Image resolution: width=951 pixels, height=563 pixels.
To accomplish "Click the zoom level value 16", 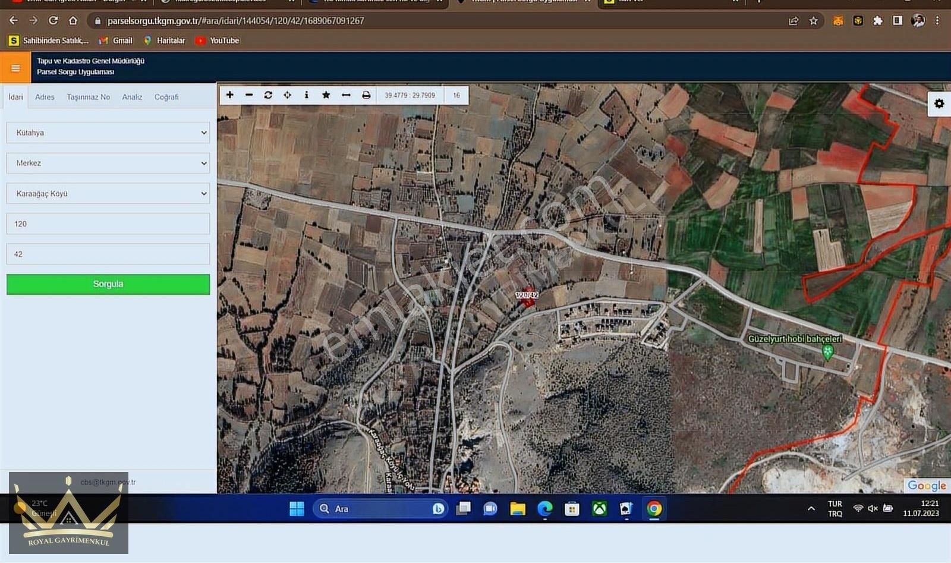I will [x=456, y=95].
